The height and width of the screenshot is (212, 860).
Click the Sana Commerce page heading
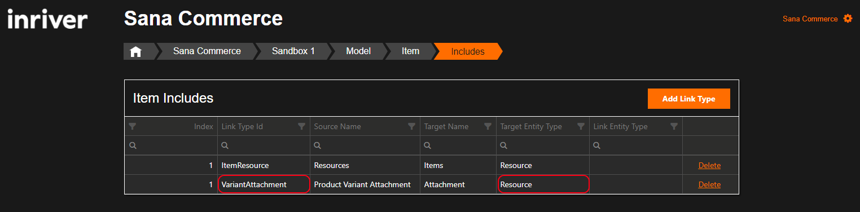pyautogui.click(x=203, y=18)
